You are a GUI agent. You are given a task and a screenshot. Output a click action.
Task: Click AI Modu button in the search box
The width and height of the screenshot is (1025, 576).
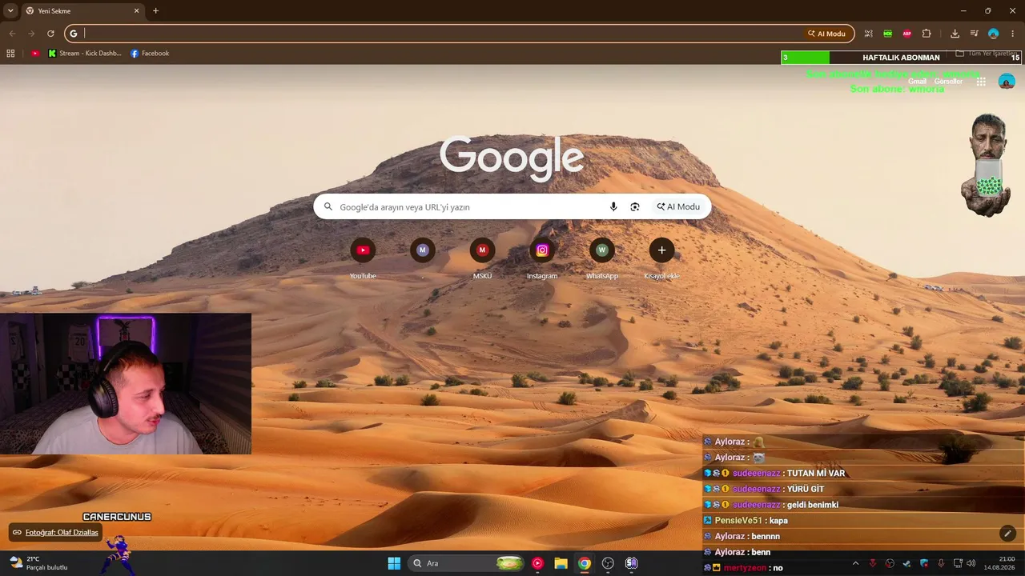pos(678,206)
